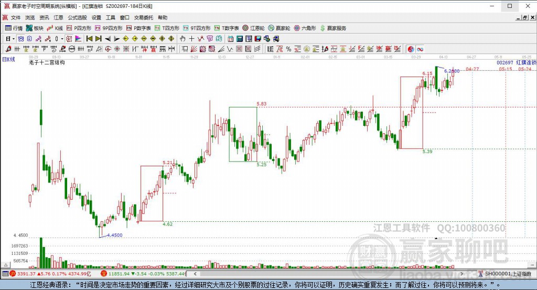This screenshot has width=537, height=290.
Task: Select the 日K线 label
Action: (8, 59)
